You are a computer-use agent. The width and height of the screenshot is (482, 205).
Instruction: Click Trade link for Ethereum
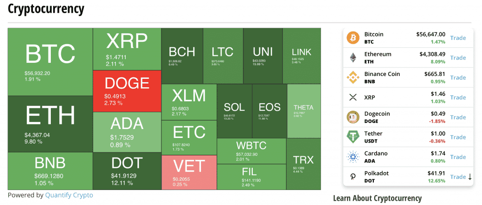click(458, 58)
